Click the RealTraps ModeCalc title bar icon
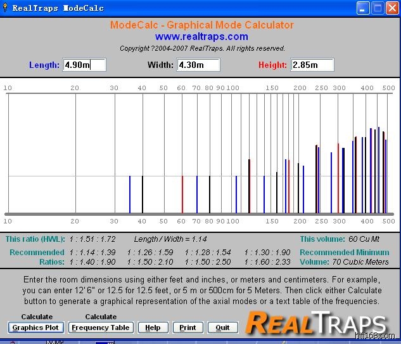Image resolution: width=401 pixels, height=344 pixels. pyautogui.click(x=6, y=8)
